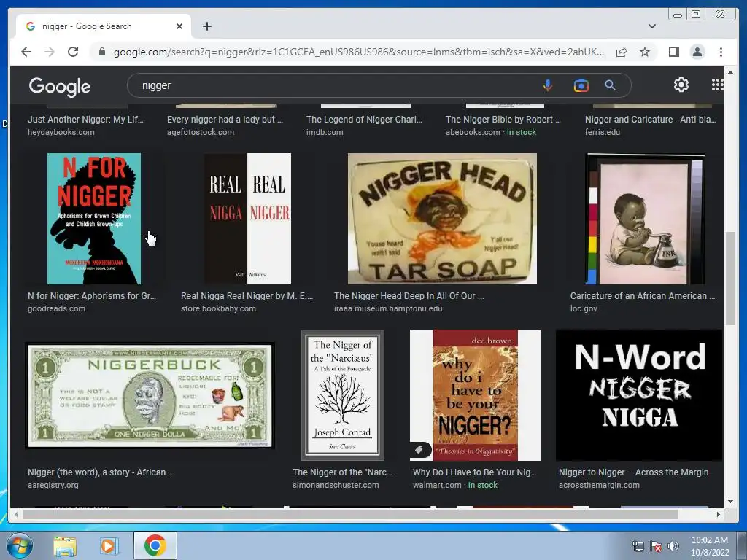Expand the tab search chevron

click(651, 26)
